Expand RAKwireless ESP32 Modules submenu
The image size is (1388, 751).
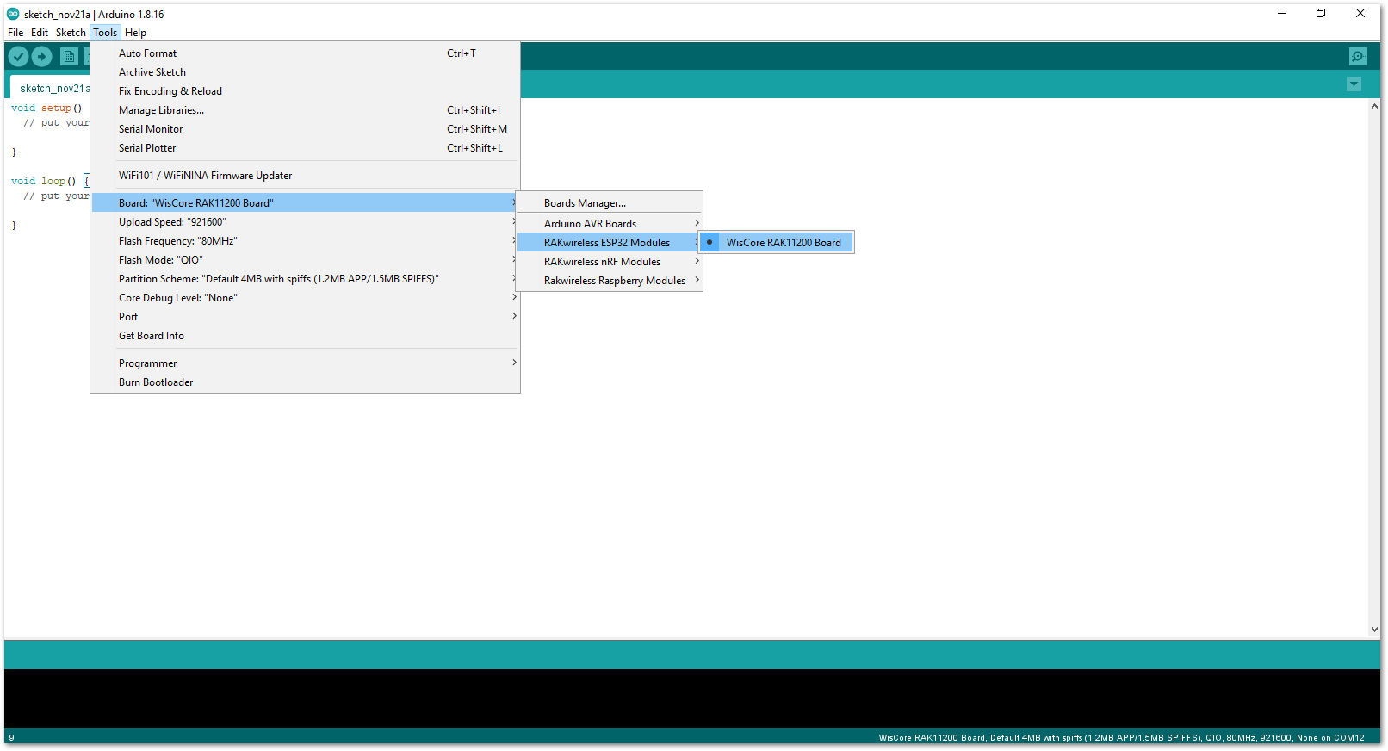[610, 243]
